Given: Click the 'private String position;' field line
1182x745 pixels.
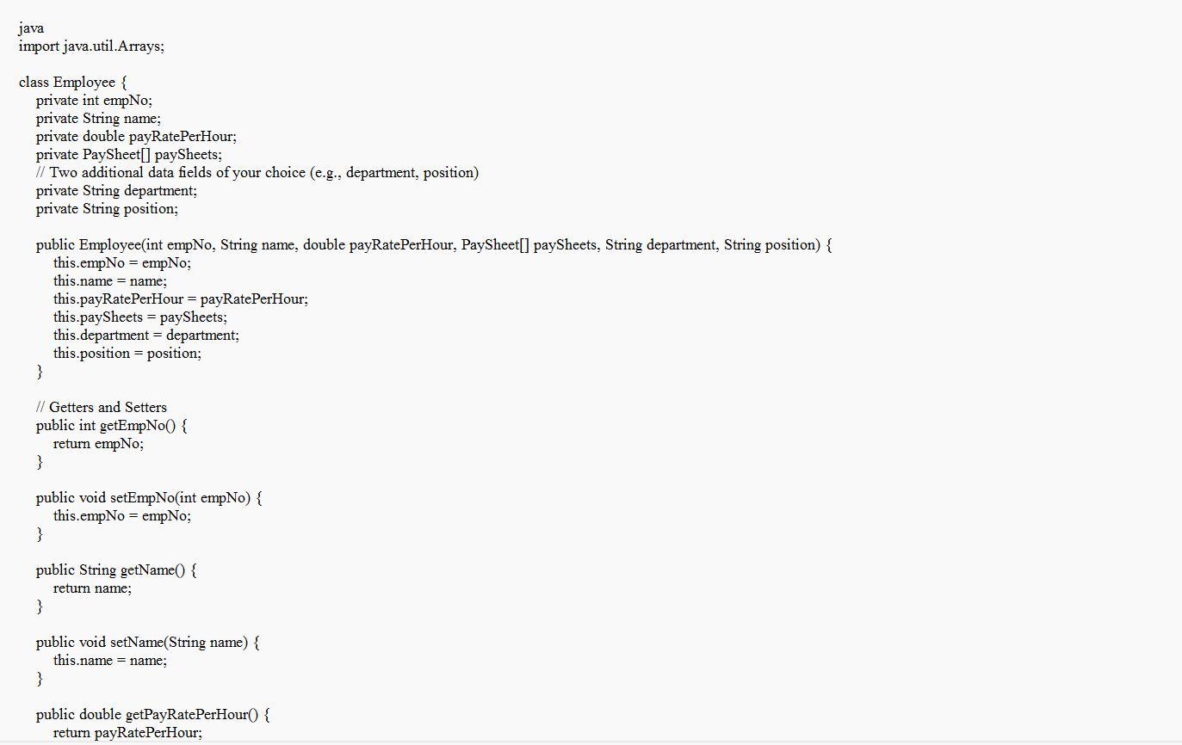Looking at the screenshot, I should (x=107, y=209).
